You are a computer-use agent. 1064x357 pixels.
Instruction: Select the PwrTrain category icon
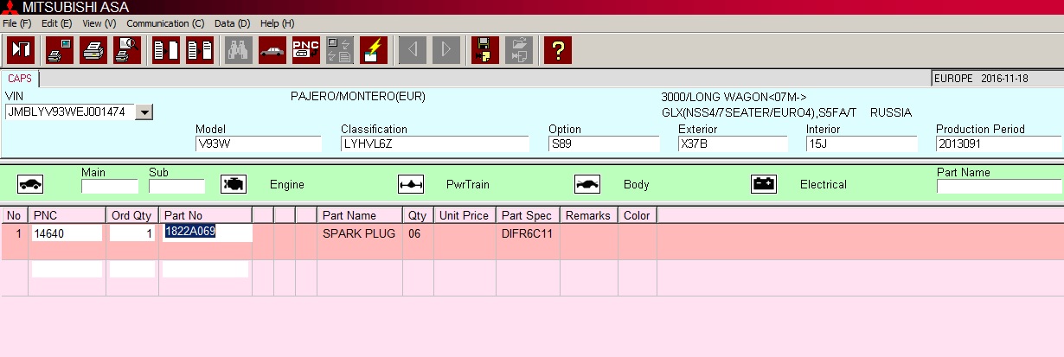(x=411, y=184)
